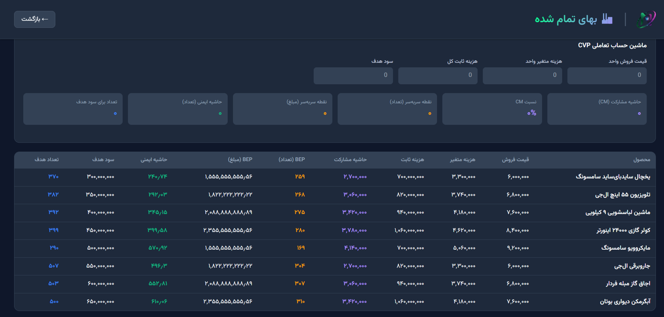Viewport: 664px width, 317px height.
Task: Focus the هزینه متغیر واحد input field
Action: click(522, 76)
